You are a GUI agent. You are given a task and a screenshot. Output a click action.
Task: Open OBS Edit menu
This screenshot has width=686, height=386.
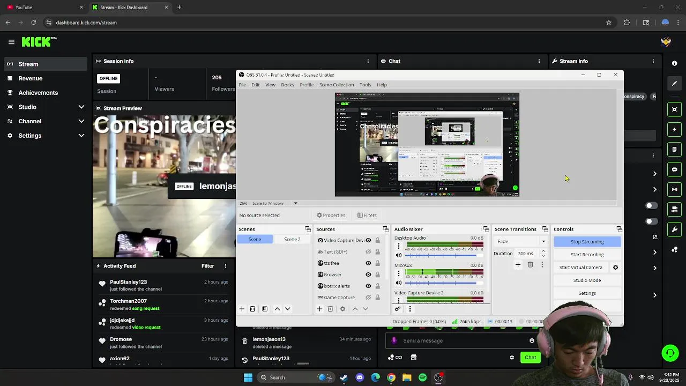(x=256, y=85)
